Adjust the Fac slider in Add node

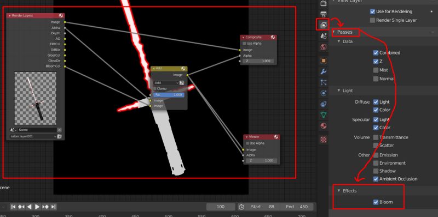(169, 94)
